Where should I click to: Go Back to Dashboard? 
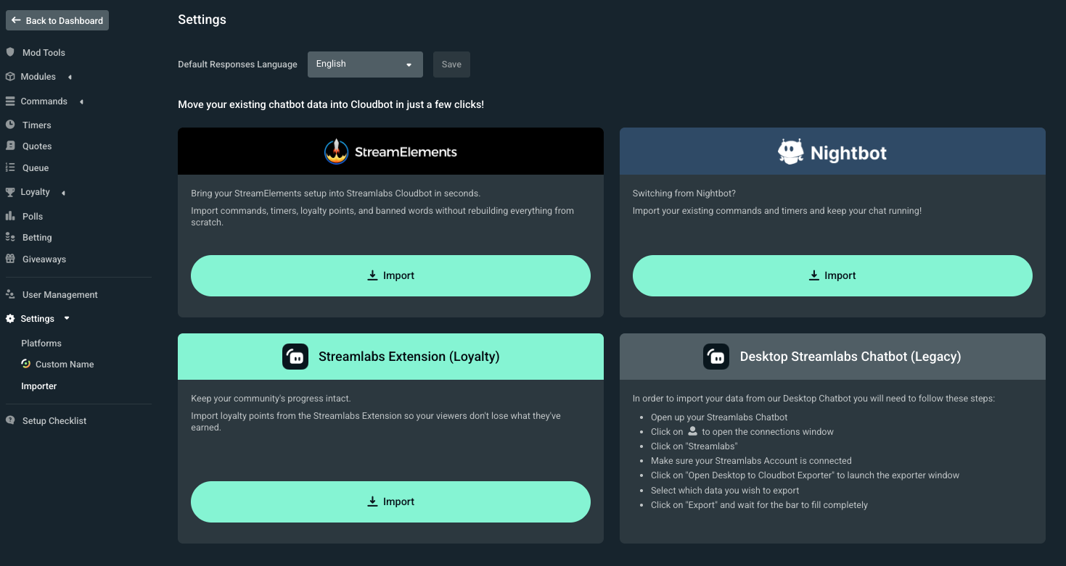coord(57,20)
